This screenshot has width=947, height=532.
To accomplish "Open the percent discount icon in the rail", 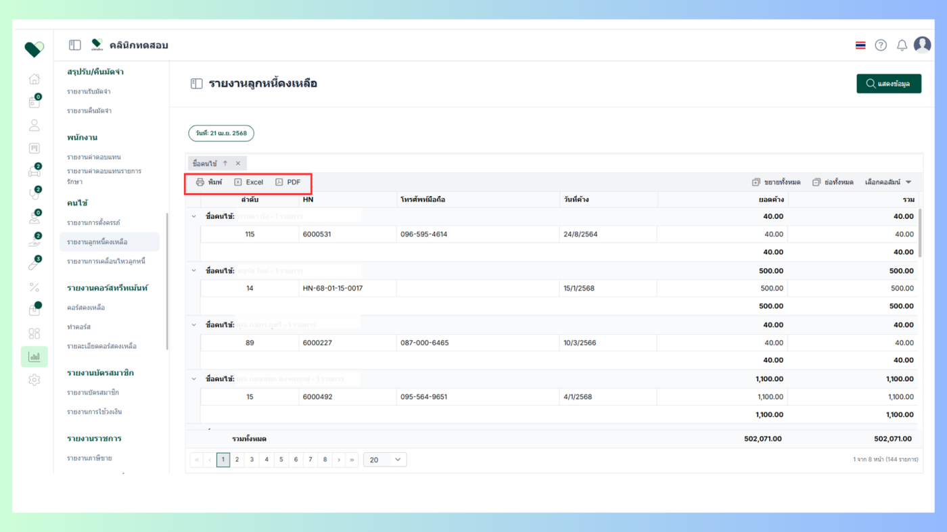I will tap(34, 287).
